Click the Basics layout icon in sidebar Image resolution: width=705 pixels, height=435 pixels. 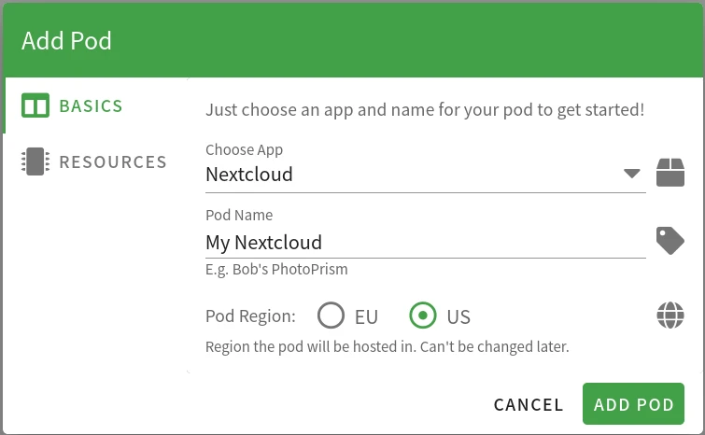pos(35,105)
